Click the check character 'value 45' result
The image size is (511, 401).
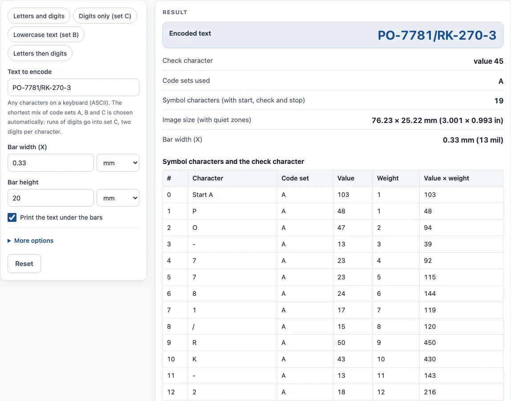(488, 61)
